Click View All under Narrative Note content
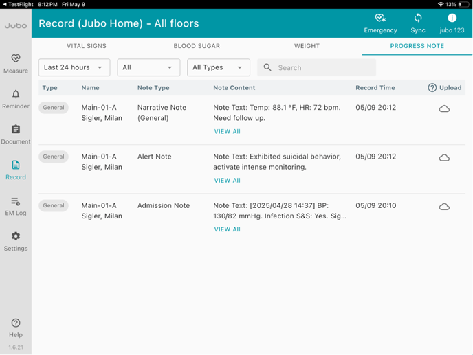473x355 pixels. click(x=227, y=131)
